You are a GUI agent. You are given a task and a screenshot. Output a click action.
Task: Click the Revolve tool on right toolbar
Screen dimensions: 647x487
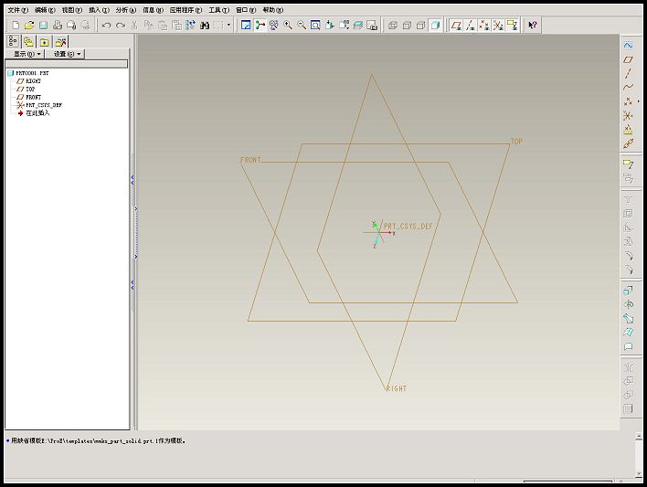coord(628,304)
